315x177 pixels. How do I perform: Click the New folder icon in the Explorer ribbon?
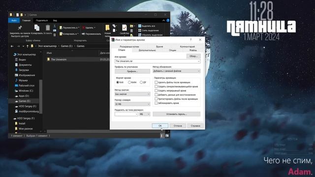point(107,28)
